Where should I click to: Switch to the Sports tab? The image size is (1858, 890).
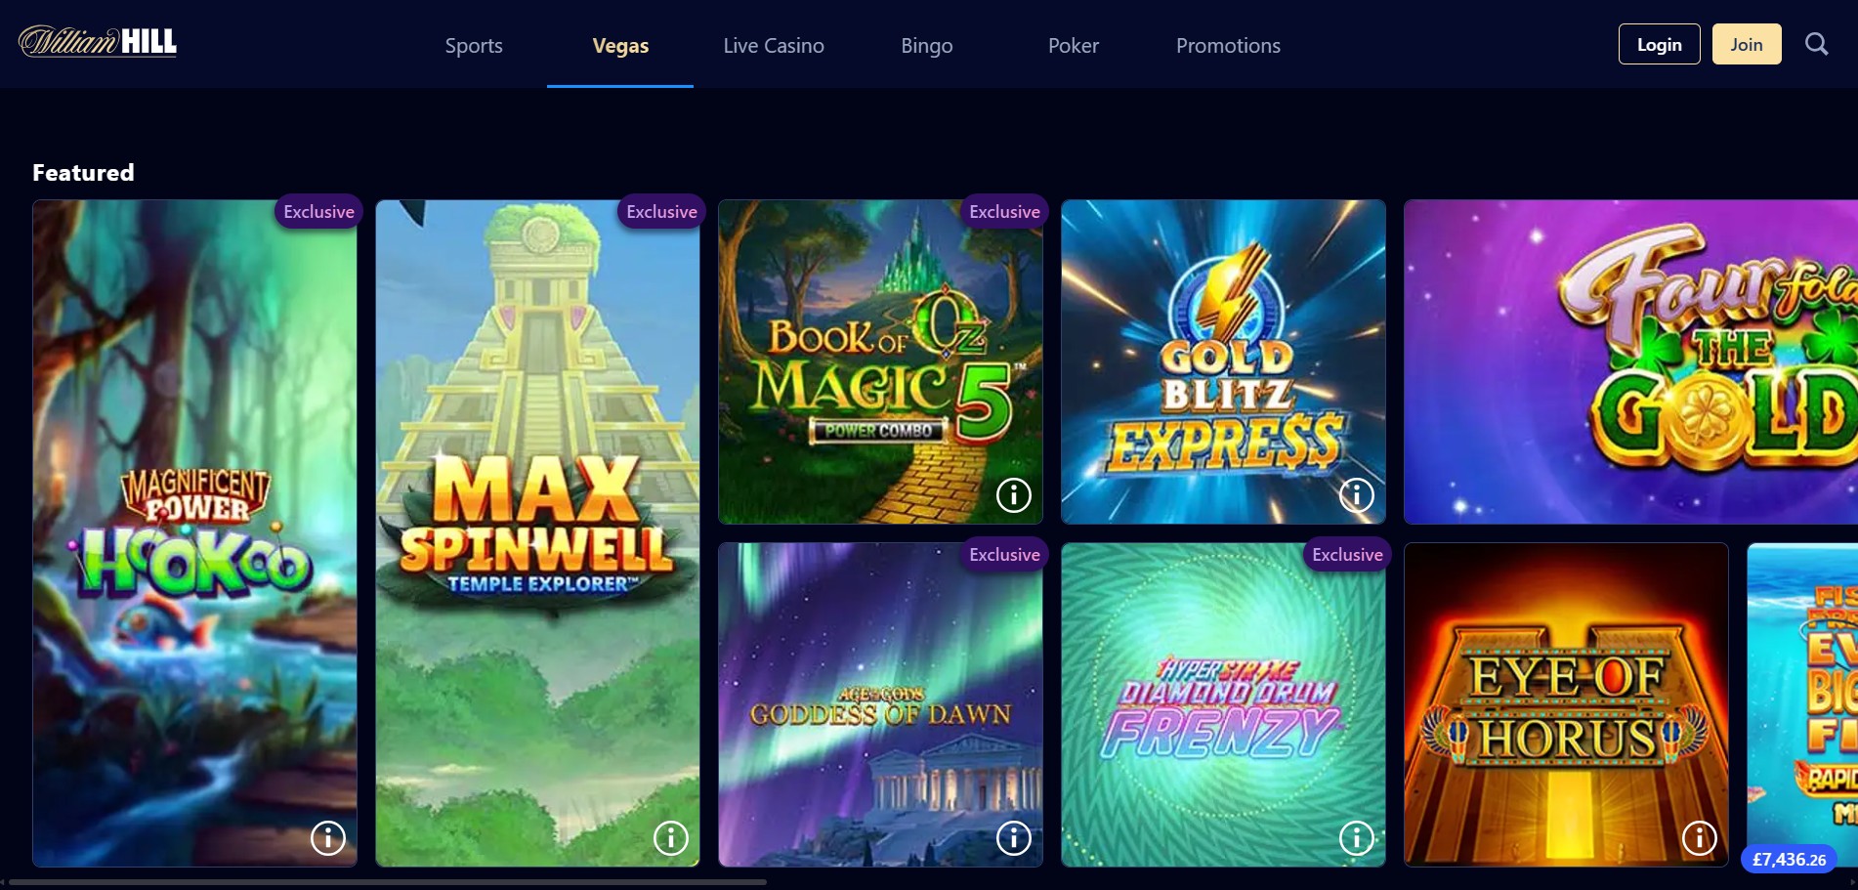(474, 45)
